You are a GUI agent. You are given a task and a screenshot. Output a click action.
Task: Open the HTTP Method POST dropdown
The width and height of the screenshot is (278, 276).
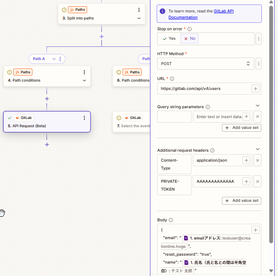click(206, 64)
